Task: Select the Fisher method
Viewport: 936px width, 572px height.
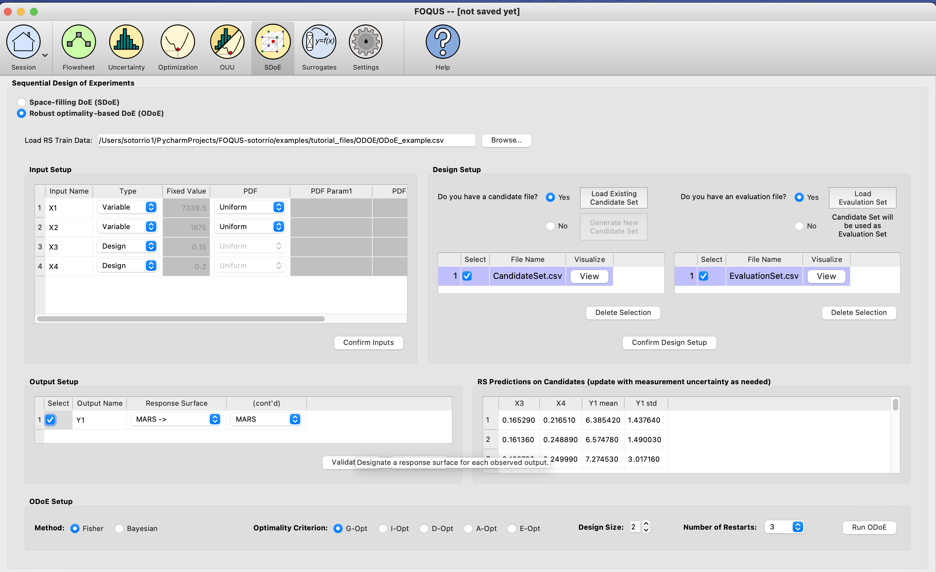Action: pos(75,528)
